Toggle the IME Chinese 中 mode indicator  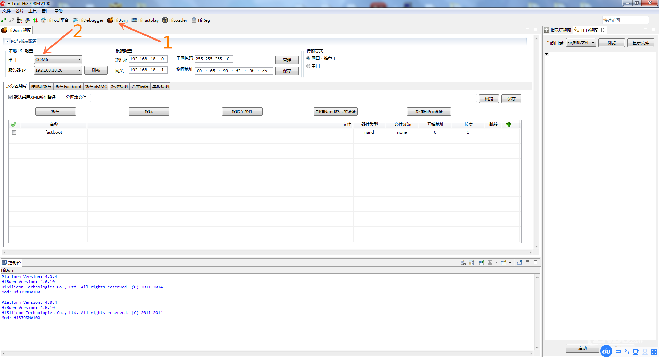pos(618,352)
